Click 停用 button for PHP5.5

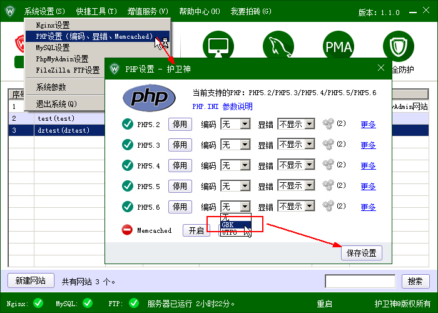click(180, 186)
